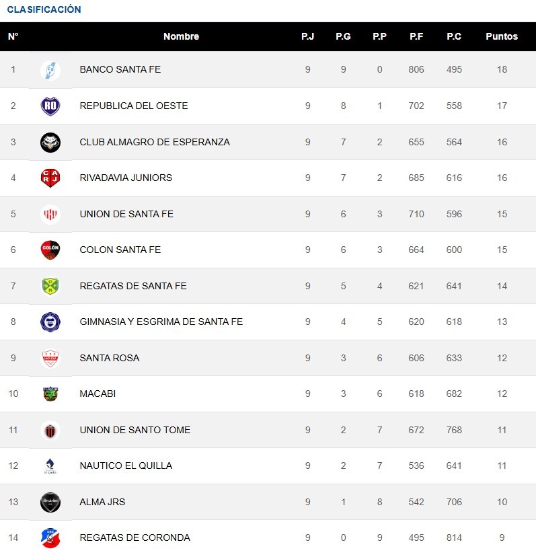This screenshot has width=536, height=559.
Task: Open the UNION DE SANTO TOME team name
Action: (135, 430)
